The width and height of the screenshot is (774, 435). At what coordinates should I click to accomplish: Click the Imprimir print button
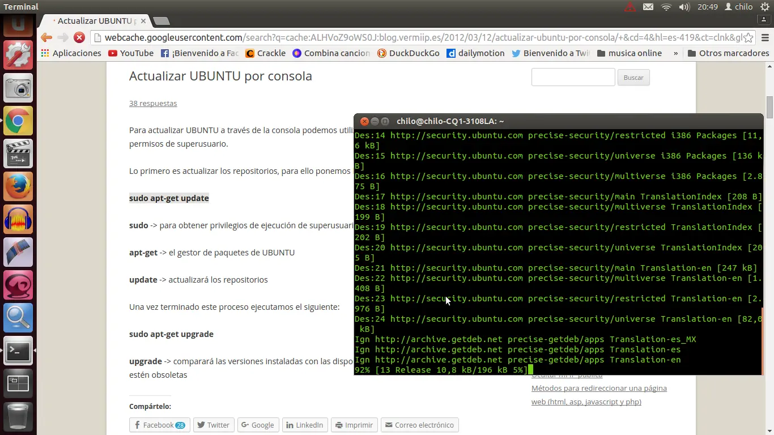click(x=354, y=425)
